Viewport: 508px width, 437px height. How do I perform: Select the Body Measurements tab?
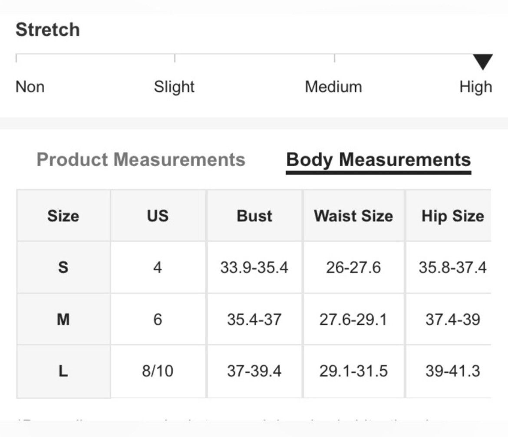(379, 160)
